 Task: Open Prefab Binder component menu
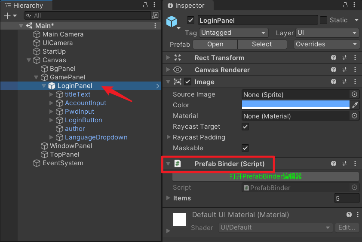click(x=355, y=163)
